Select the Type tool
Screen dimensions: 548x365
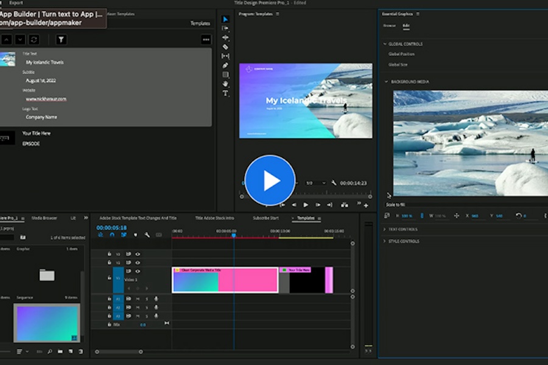[225, 93]
